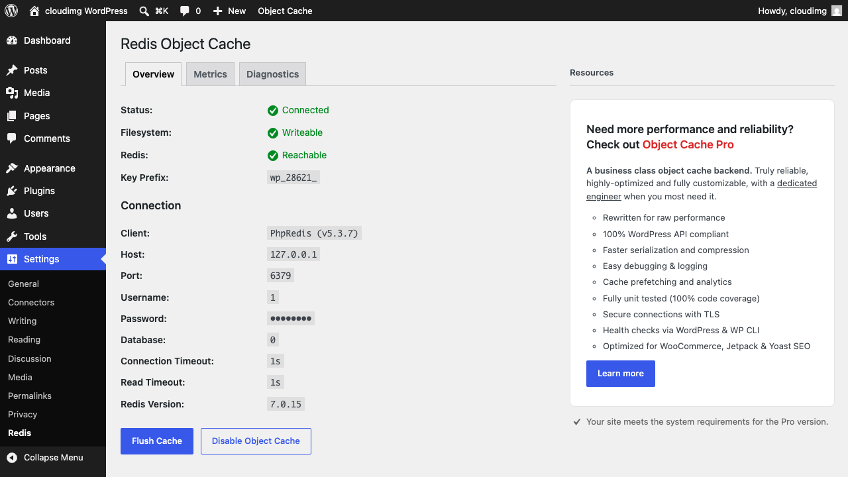
Task: Click the key prefix value wp_28621_
Action: pyautogui.click(x=293, y=178)
